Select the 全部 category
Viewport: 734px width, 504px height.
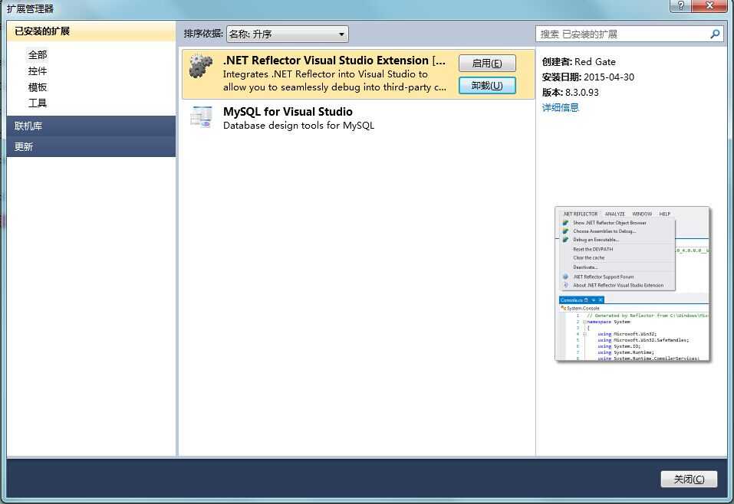tap(38, 54)
